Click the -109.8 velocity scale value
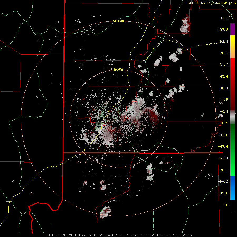 [x=222, y=193]
